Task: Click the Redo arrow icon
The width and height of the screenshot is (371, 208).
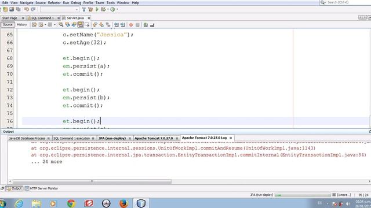Action: click(x=33, y=9)
